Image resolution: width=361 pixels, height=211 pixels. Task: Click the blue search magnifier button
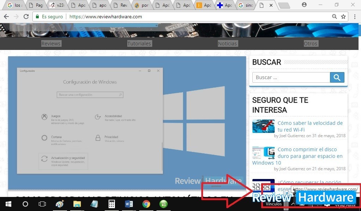[337, 77]
